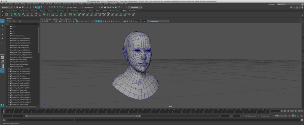Toggle loop playback mode icon
Image resolution: width=304 pixels, height=125 pixels.
click(289, 116)
